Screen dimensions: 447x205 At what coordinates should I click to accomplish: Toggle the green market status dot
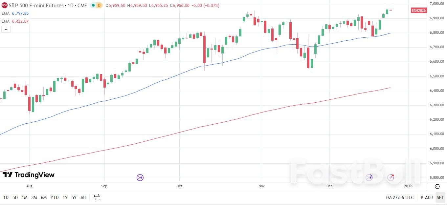point(94,6)
